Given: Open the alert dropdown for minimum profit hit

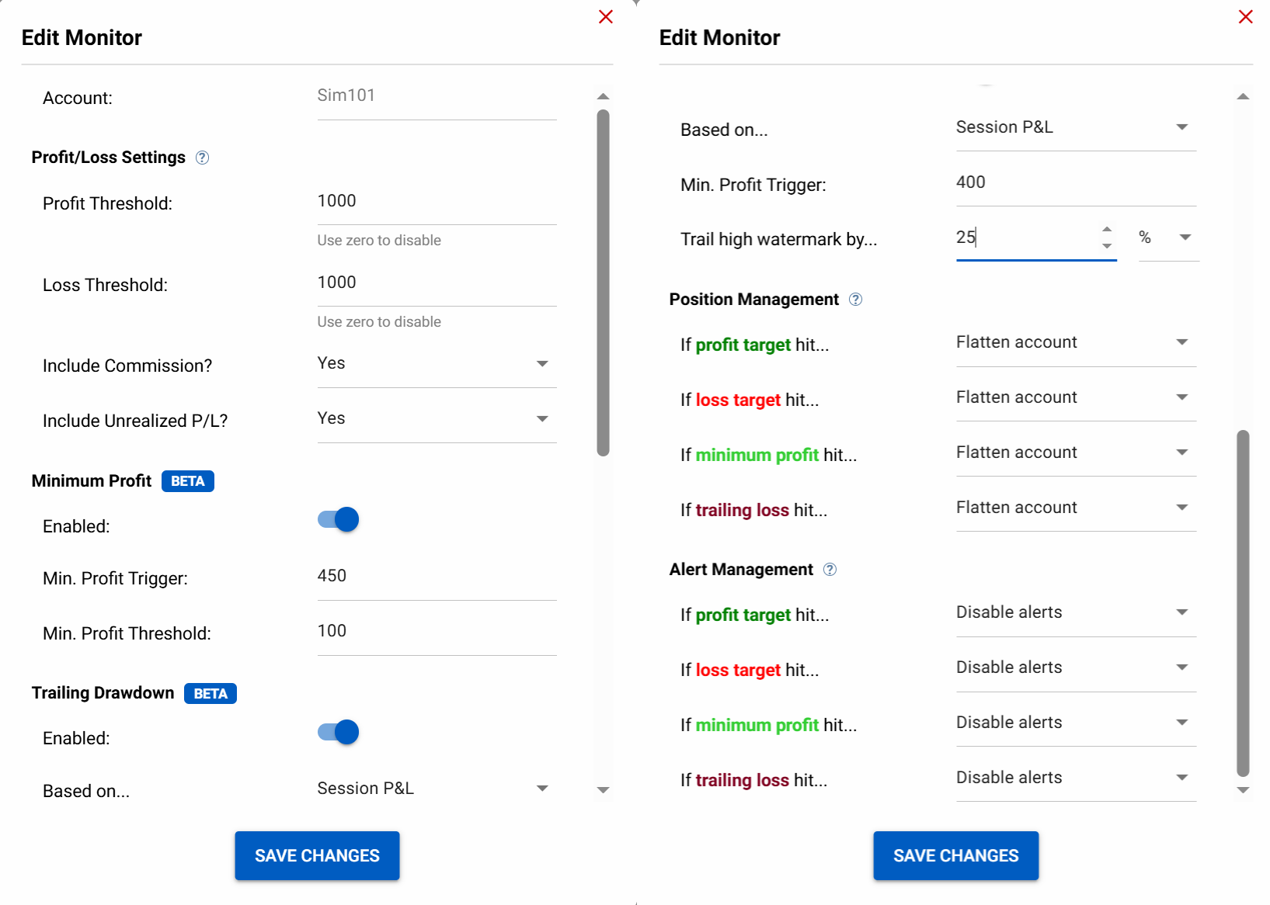Looking at the screenshot, I should click(1075, 723).
